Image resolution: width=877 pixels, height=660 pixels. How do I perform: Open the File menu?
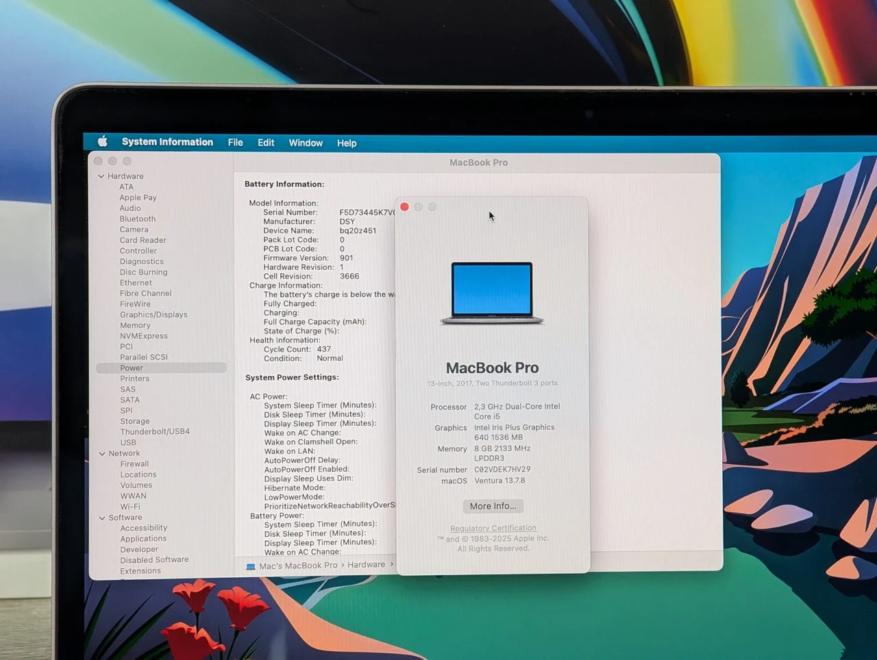pyautogui.click(x=235, y=142)
